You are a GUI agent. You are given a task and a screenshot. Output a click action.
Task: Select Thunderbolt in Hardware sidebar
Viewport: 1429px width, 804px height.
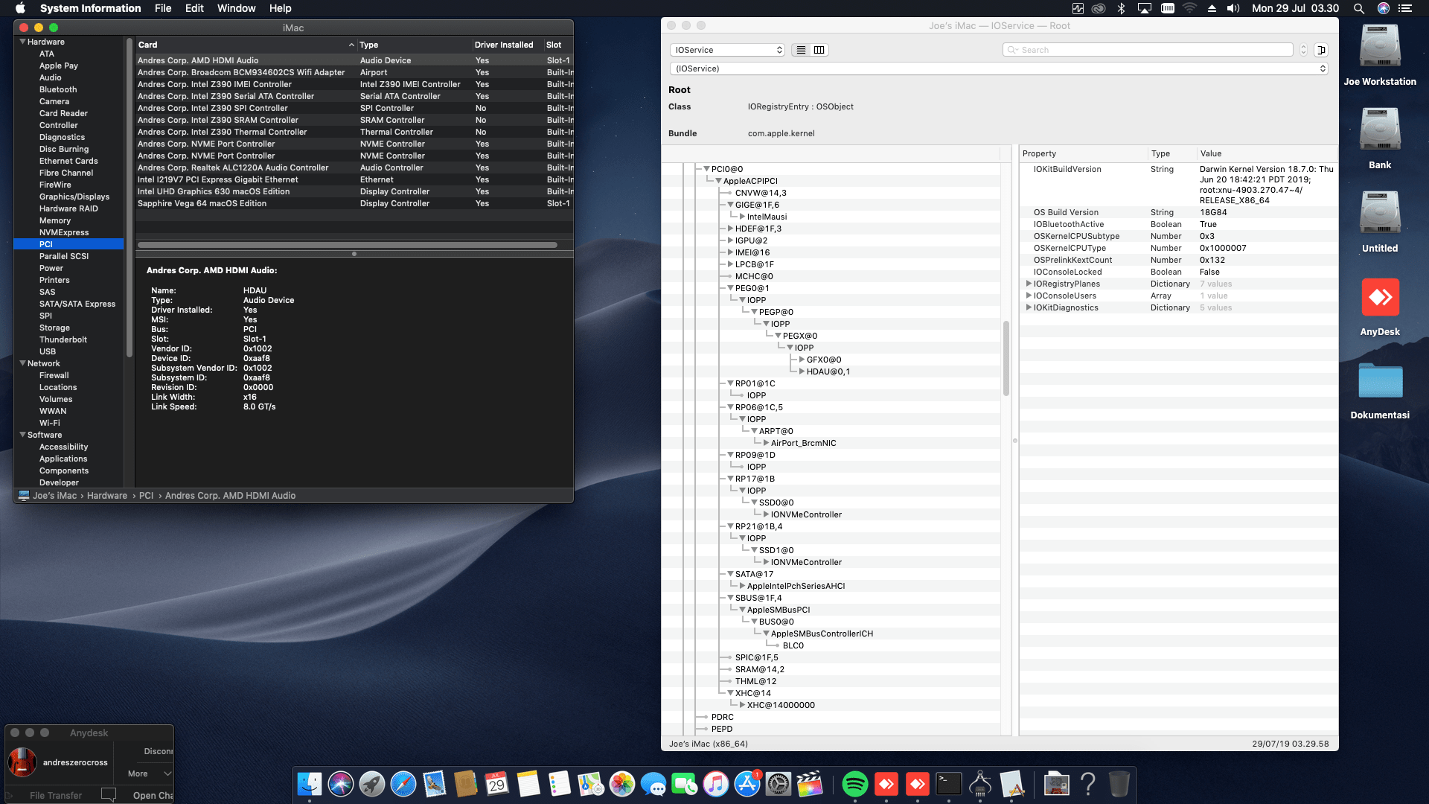coord(63,339)
